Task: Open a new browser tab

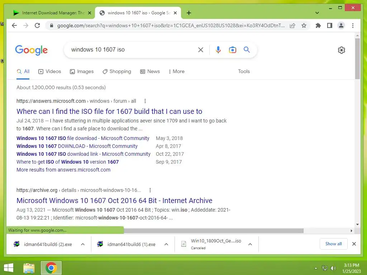Action: [189, 13]
